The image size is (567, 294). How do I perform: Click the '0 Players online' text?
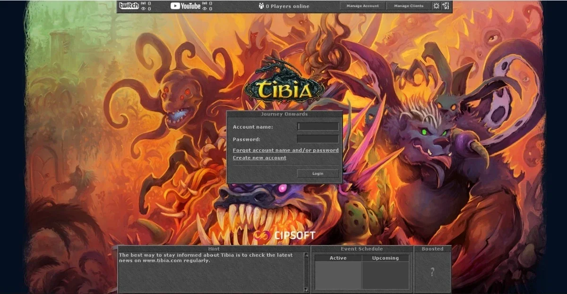[x=287, y=6]
